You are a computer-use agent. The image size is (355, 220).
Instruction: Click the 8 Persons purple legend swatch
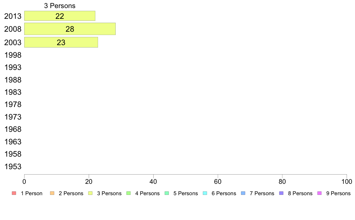coord(281,193)
